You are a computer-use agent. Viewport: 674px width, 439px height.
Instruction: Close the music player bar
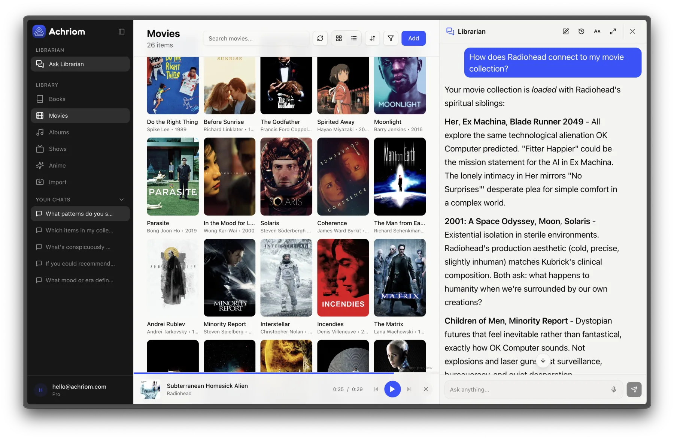click(426, 389)
